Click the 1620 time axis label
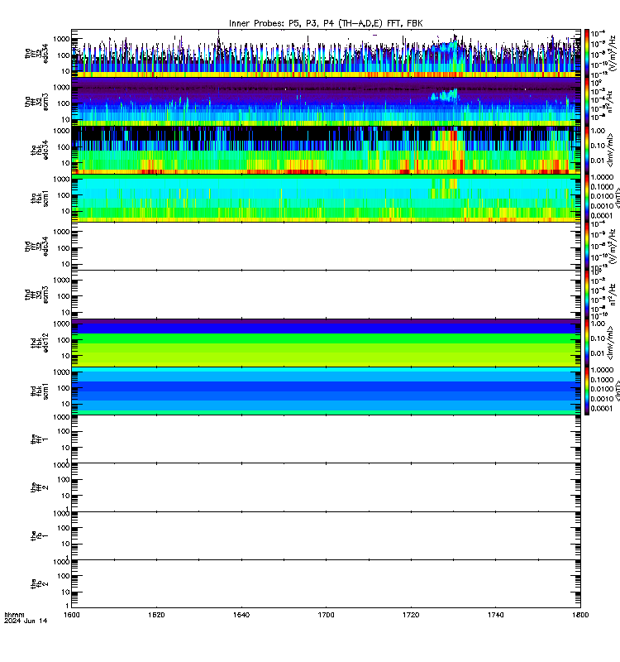The height and width of the screenshot is (662, 620). click(x=156, y=615)
